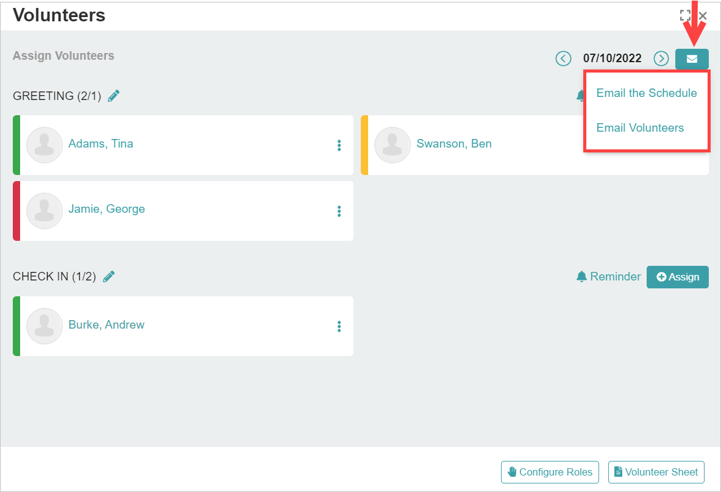
Task: Open the Volunteer Sheet
Action: tap(656, 472)
